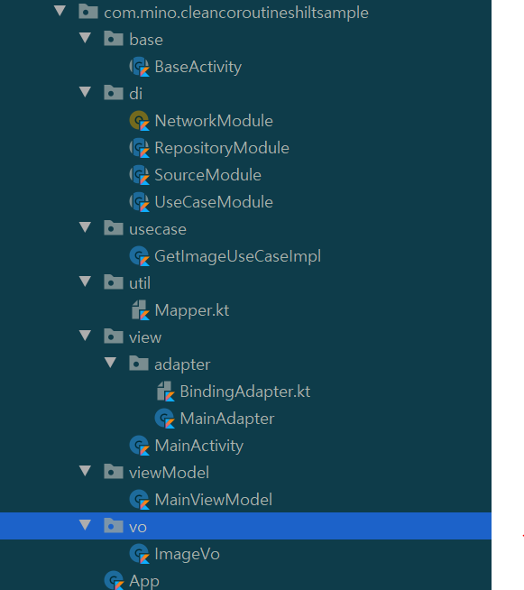Select the usecase package label
The width and height of the screenshot is (524, 590).
coord(158,229)
